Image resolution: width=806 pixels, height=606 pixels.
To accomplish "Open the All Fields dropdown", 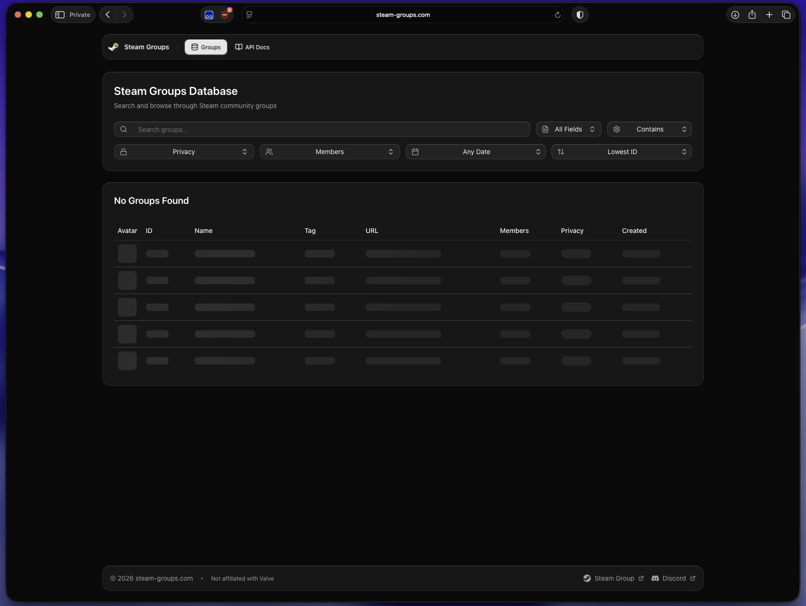I will click(568, 129).
